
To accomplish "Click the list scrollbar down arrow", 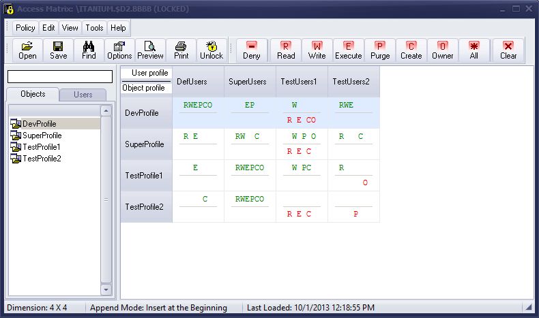I will tap(106, 290).
